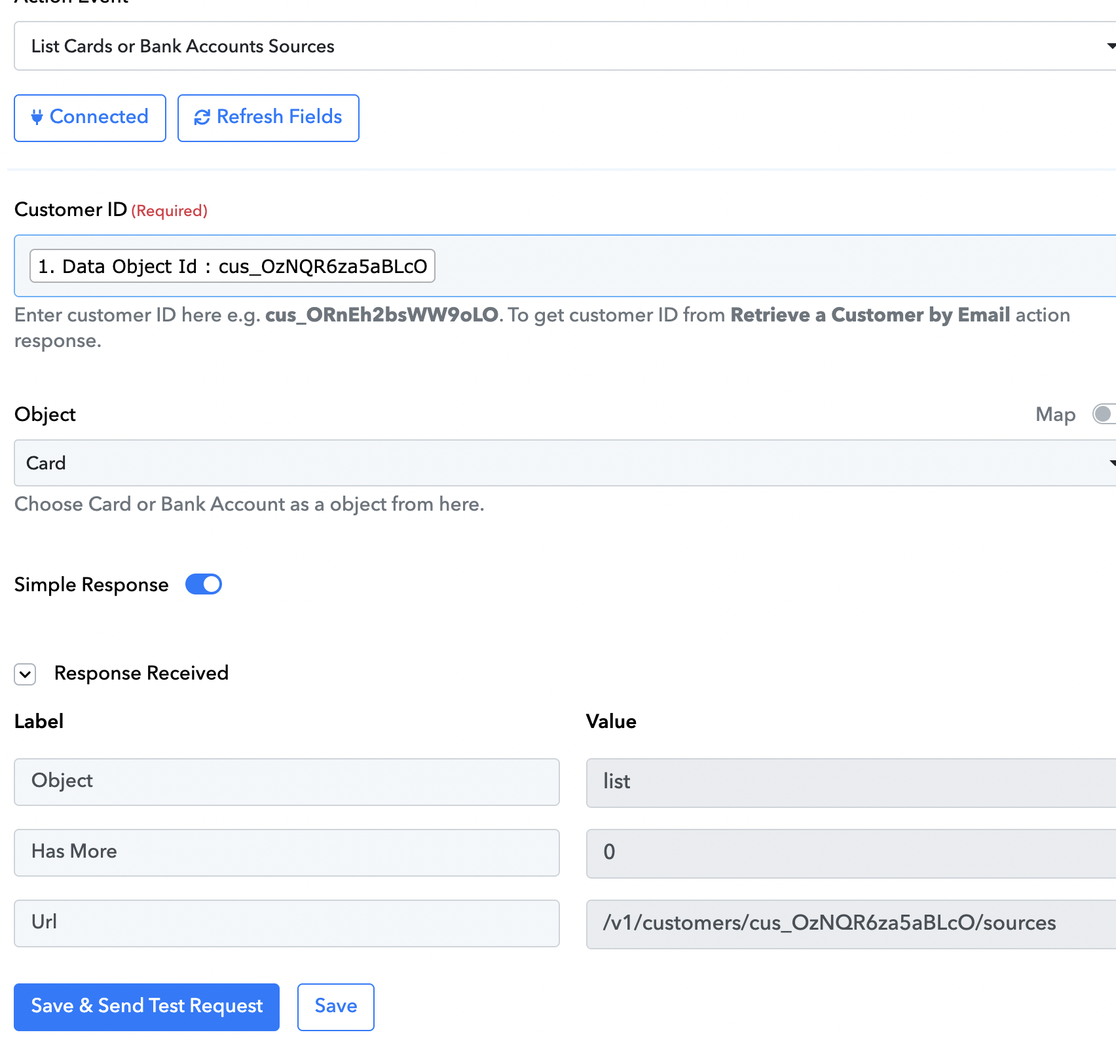This screenshot has height=1041, width=1116.
Task: Click the Url label field
Action: coord(287,923)
